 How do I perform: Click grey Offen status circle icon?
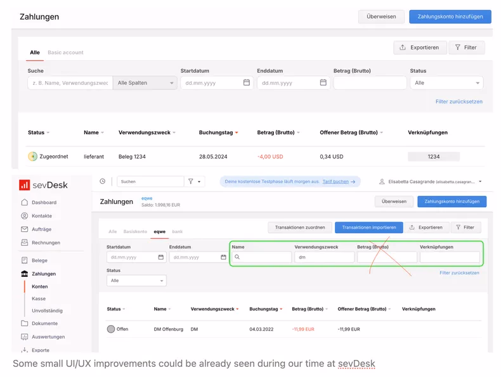(111, 329)
